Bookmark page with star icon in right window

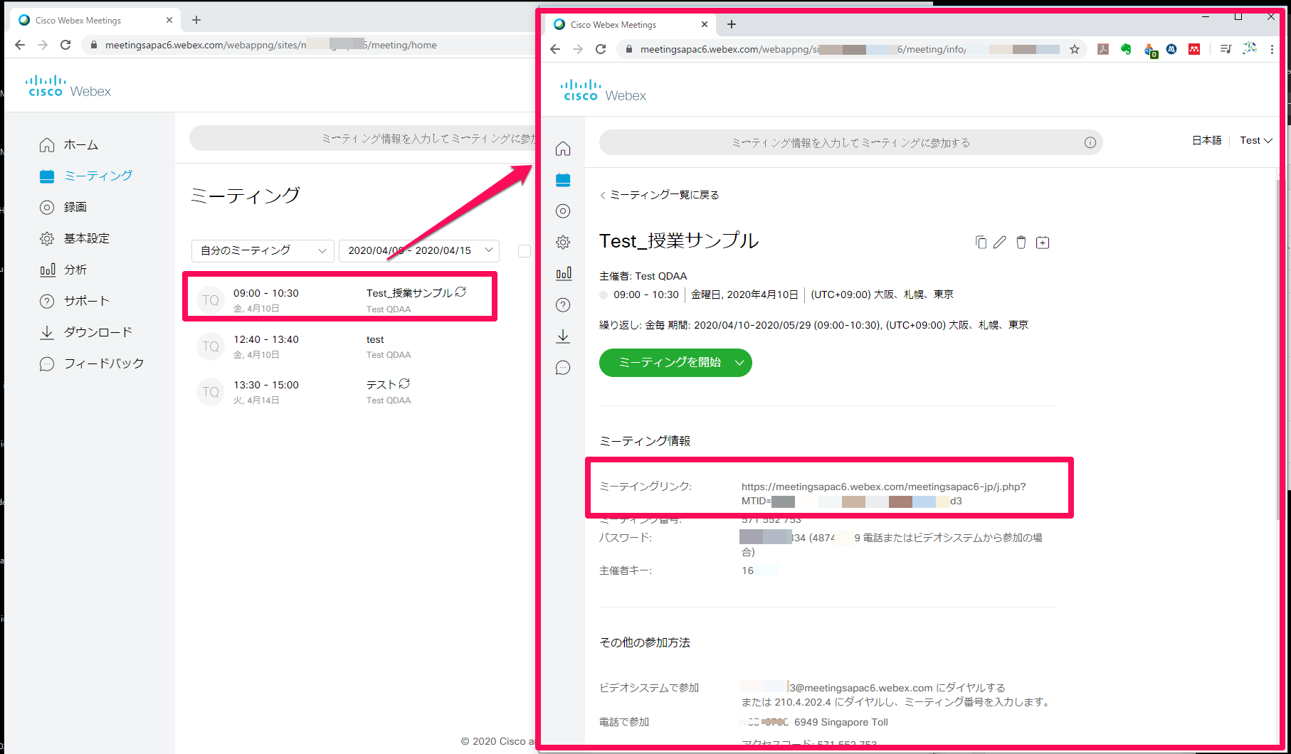tap(1075, 49)
